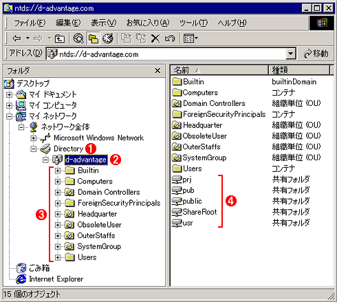Click the Delete X toolbar icon

tap(155, 39)
